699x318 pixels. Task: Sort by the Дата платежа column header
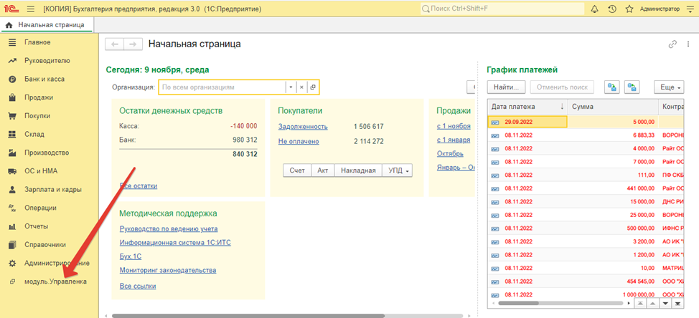click(527, 107)
